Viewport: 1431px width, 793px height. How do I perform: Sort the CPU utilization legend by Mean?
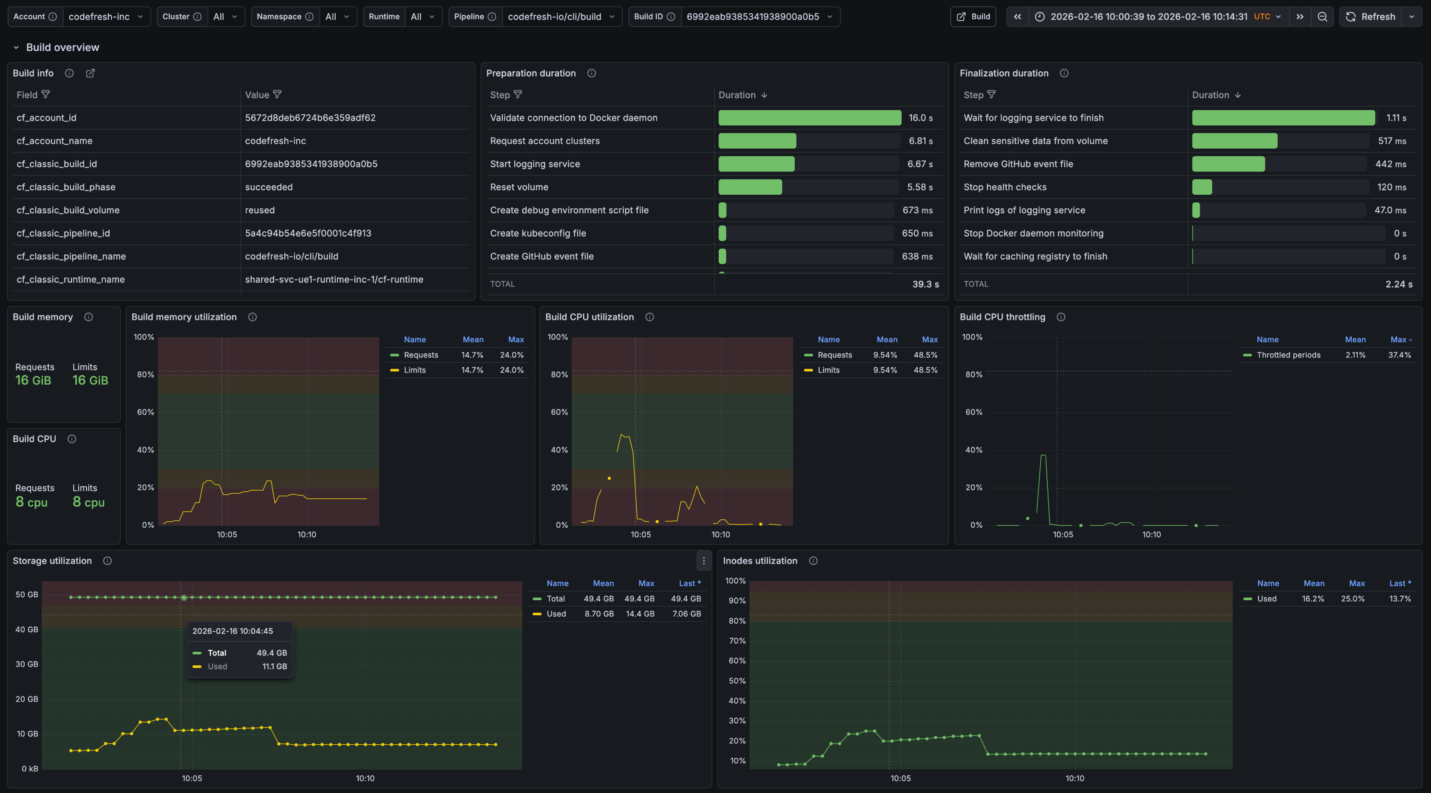886,339
